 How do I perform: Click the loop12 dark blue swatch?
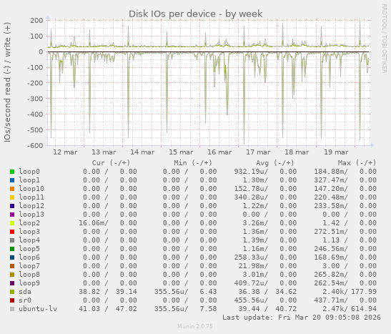tap(12, 206)
